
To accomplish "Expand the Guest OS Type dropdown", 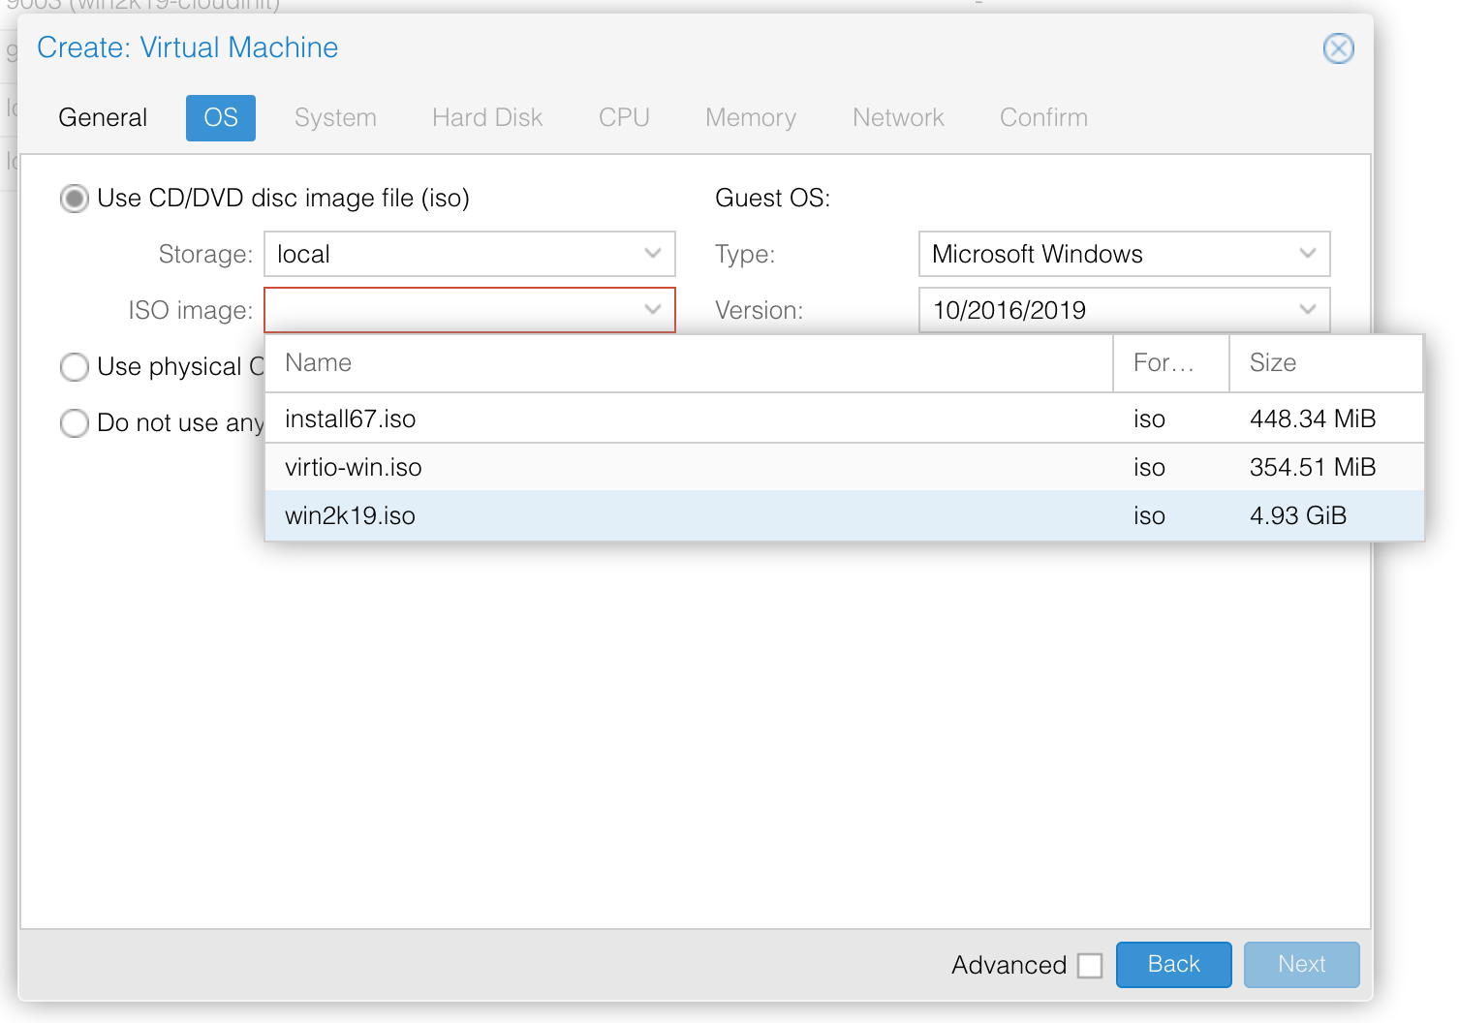I will (1309, 254).
